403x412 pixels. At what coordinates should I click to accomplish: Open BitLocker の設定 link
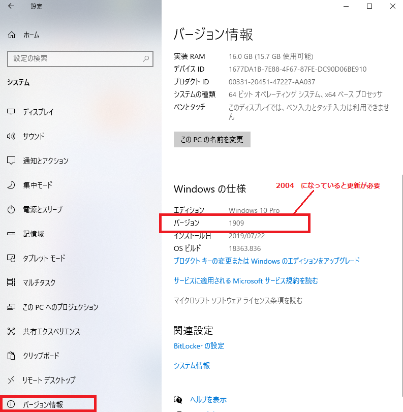[x=199, y=346]
